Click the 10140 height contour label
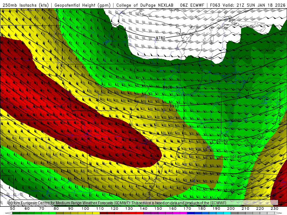Viewport: 287px width, 215px height. click(x=236, y=157)
